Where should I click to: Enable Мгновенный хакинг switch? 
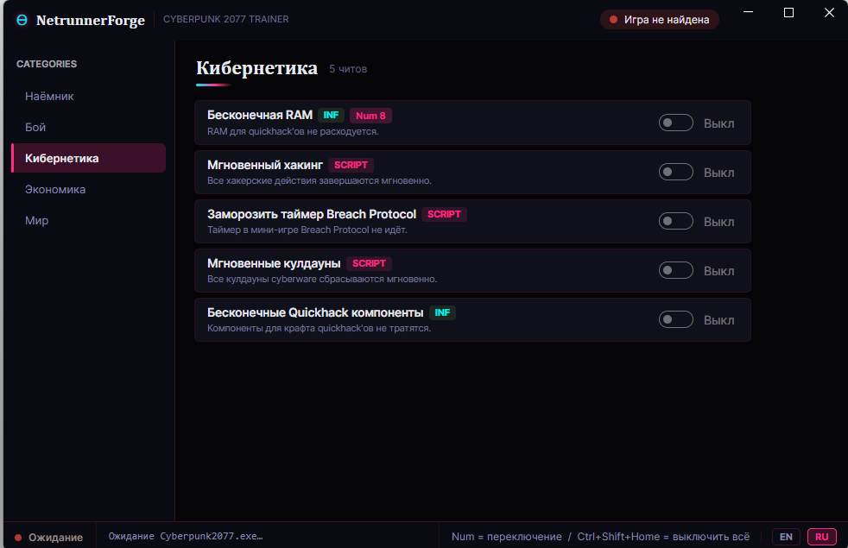click(x=675, y=172)
